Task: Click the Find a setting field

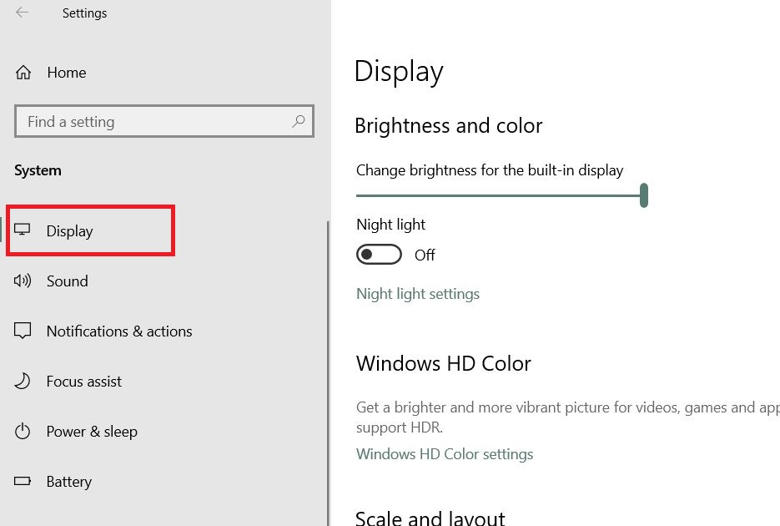Action: coord(164,121)
